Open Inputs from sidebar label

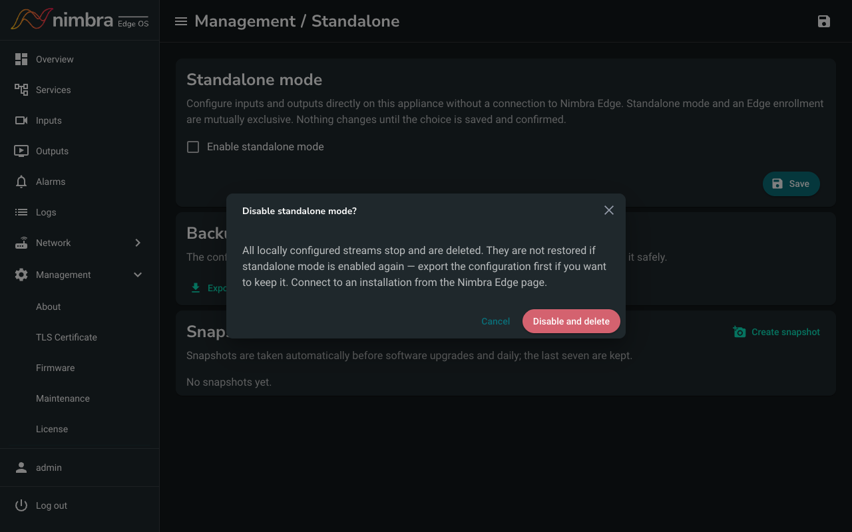tap(49, 120)
